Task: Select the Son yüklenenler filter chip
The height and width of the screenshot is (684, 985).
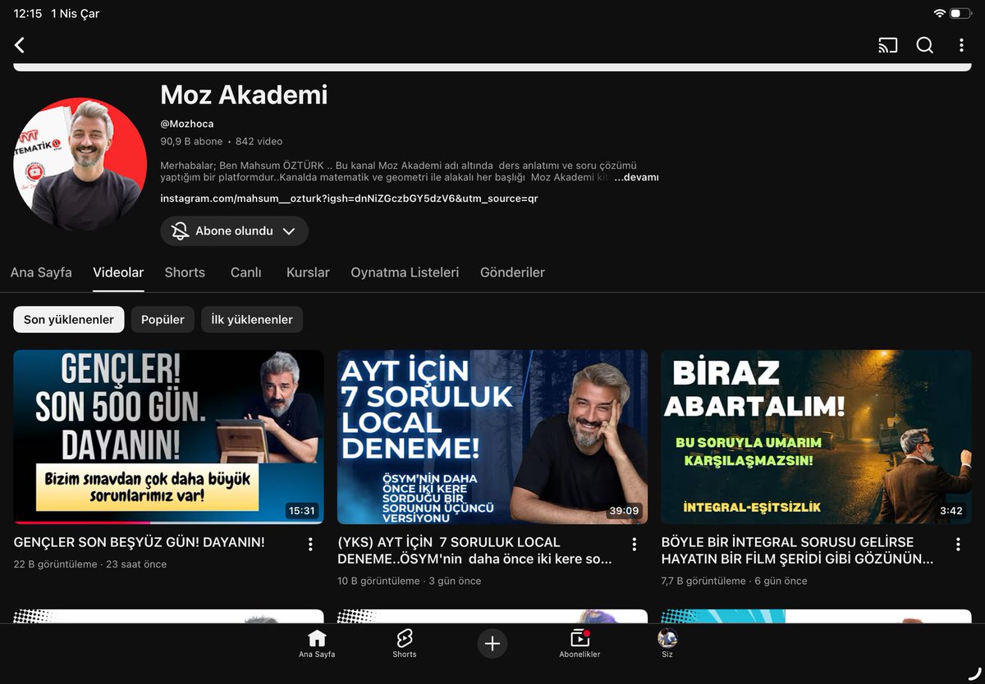Action: (69, 320)
